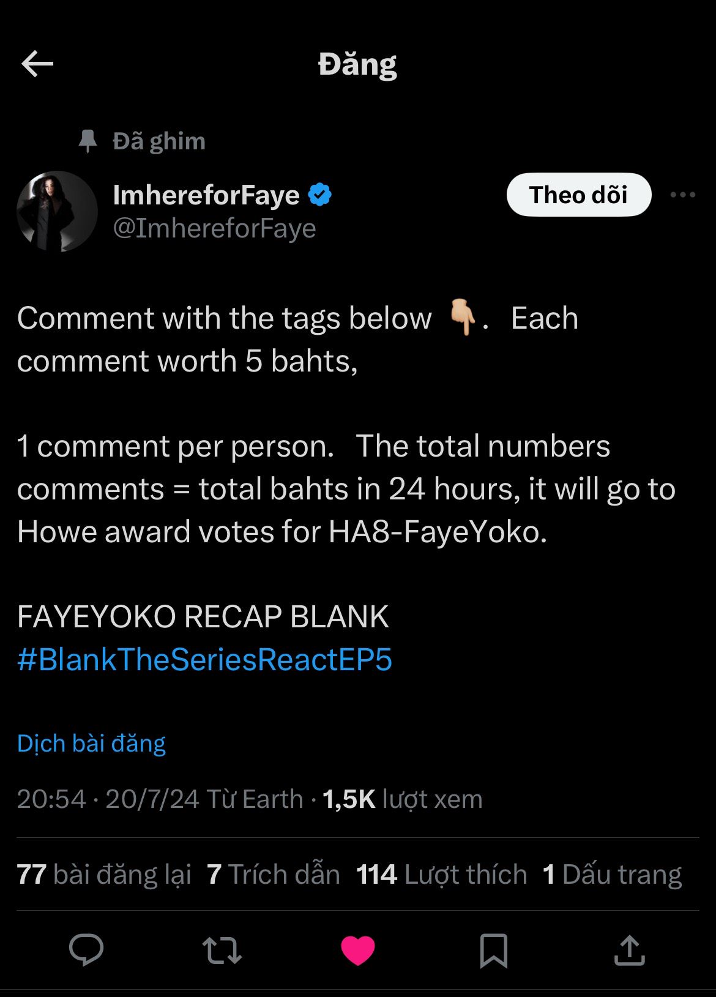This screenshot has width=716, height=997.
Task: Tap Dịch bài đăng to translate post
Action: click(x=91, y=744)
